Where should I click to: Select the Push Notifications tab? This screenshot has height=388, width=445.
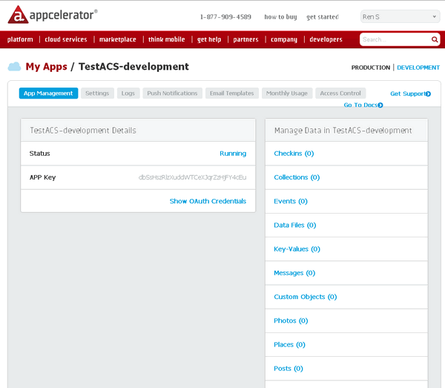(172, 93)
